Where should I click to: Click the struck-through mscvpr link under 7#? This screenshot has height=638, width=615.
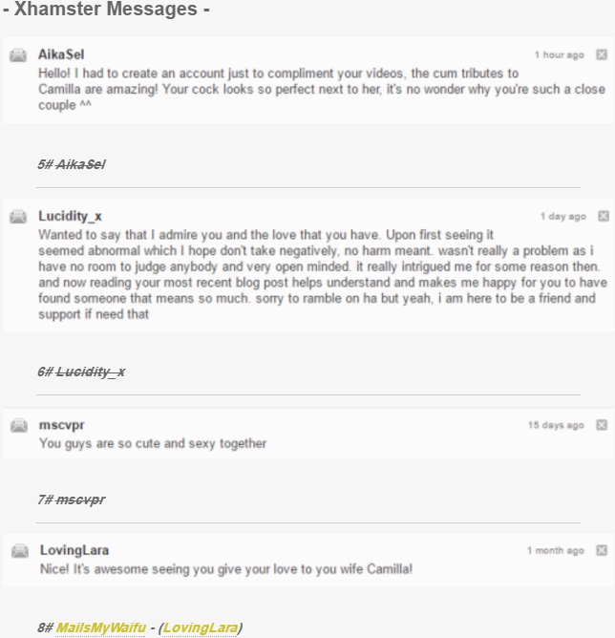pos(80,500)
